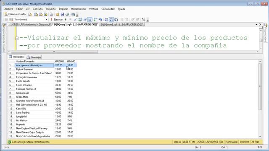Select the Resultados tab
Viewport: 269px width, 151px height.
click(17, 57)
